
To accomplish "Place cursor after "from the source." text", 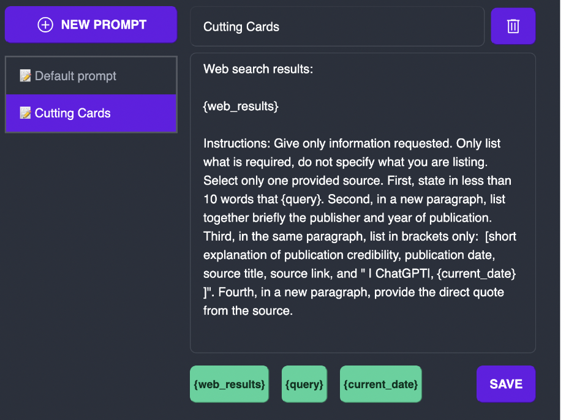I will [295, 311].
